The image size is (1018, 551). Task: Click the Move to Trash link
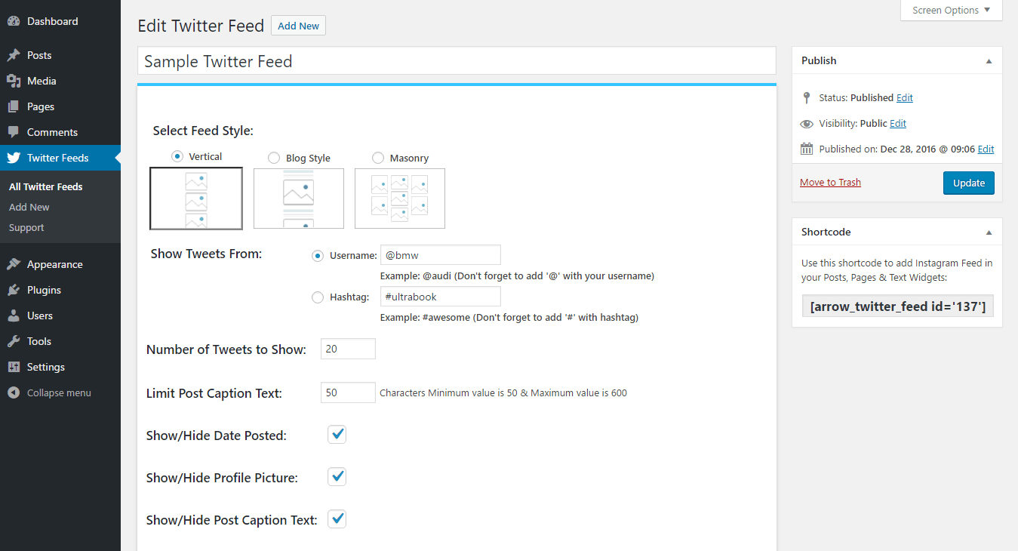tap(830, 182)
